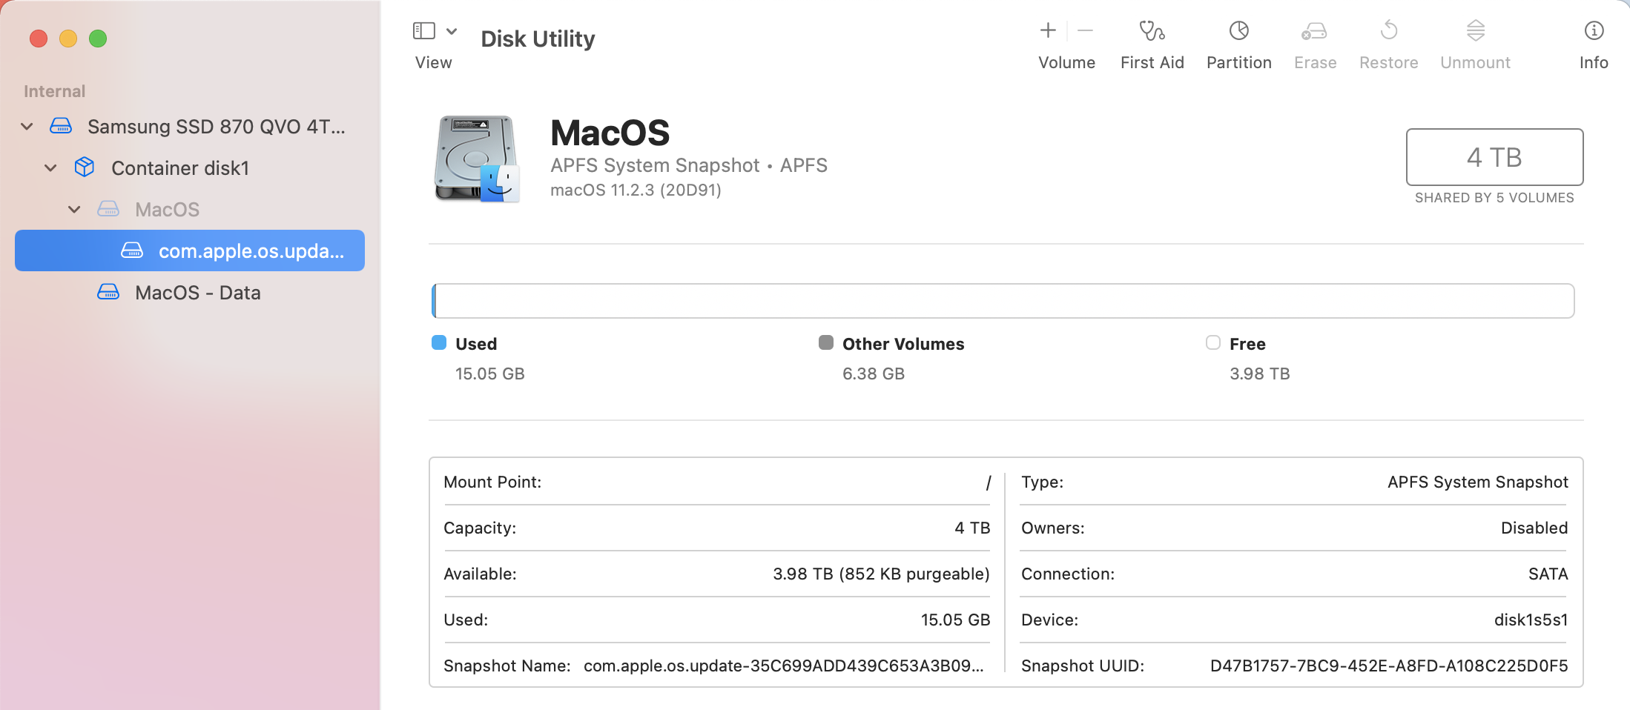Click the SHARED BY 5 VOLUMES caption

coord(1494,198)
